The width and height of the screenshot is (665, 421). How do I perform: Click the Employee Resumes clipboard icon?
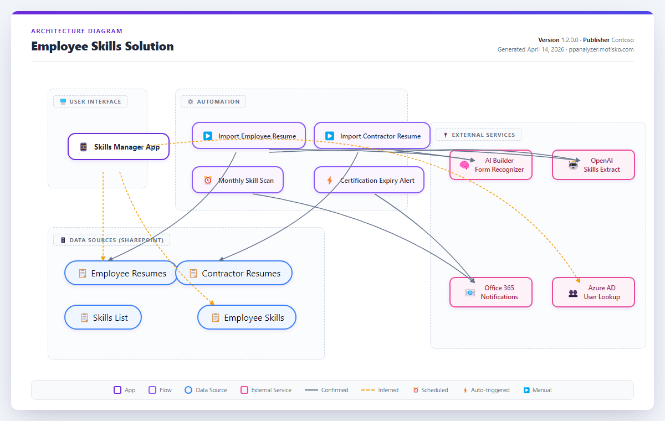coord(83,273)
